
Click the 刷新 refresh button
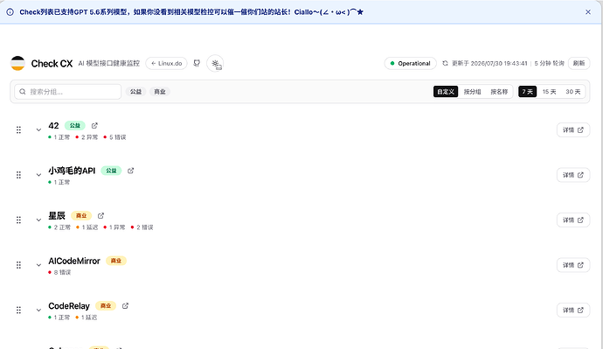coord(579,63)
